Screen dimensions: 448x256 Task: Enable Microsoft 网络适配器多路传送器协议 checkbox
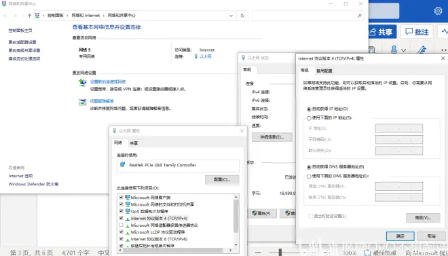[x=121, y=225]
